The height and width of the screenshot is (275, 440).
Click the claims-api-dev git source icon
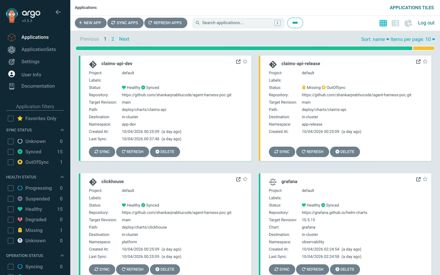coord(93,64)
